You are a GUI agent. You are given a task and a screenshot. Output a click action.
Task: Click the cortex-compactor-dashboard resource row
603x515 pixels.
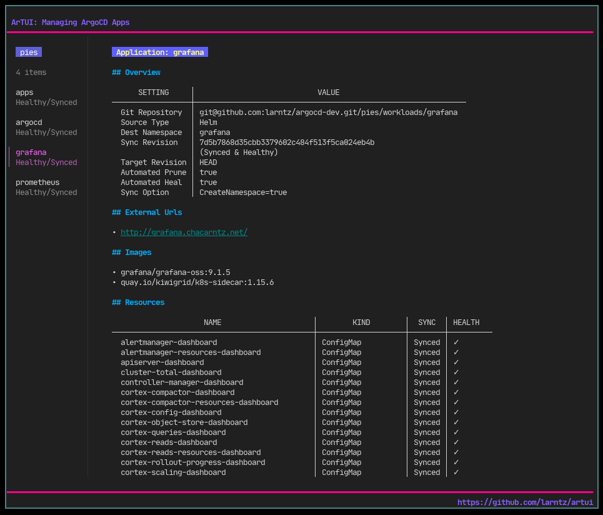pos(302,392)
